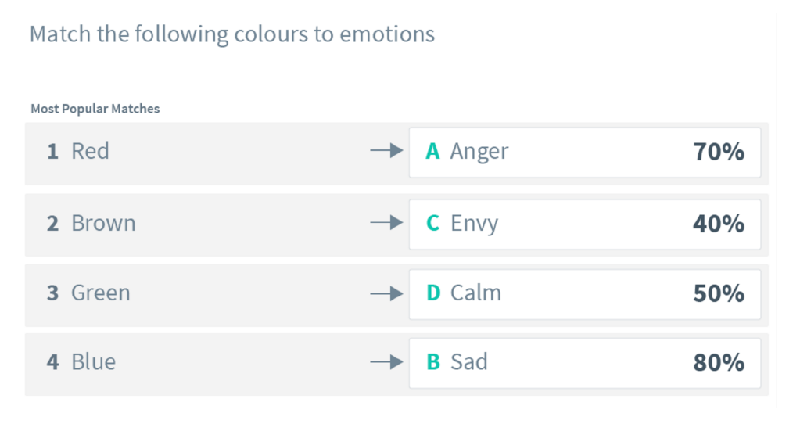Select the Brown colour row
Image resolution: width=800 pixels, height=431 pixels.
point(396,225)
